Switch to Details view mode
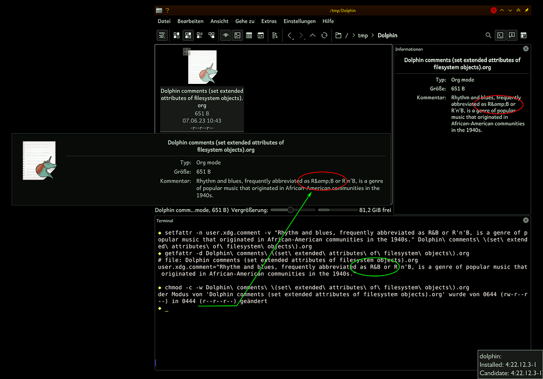The width and height of the screenshot is (543, 379). 199,35
